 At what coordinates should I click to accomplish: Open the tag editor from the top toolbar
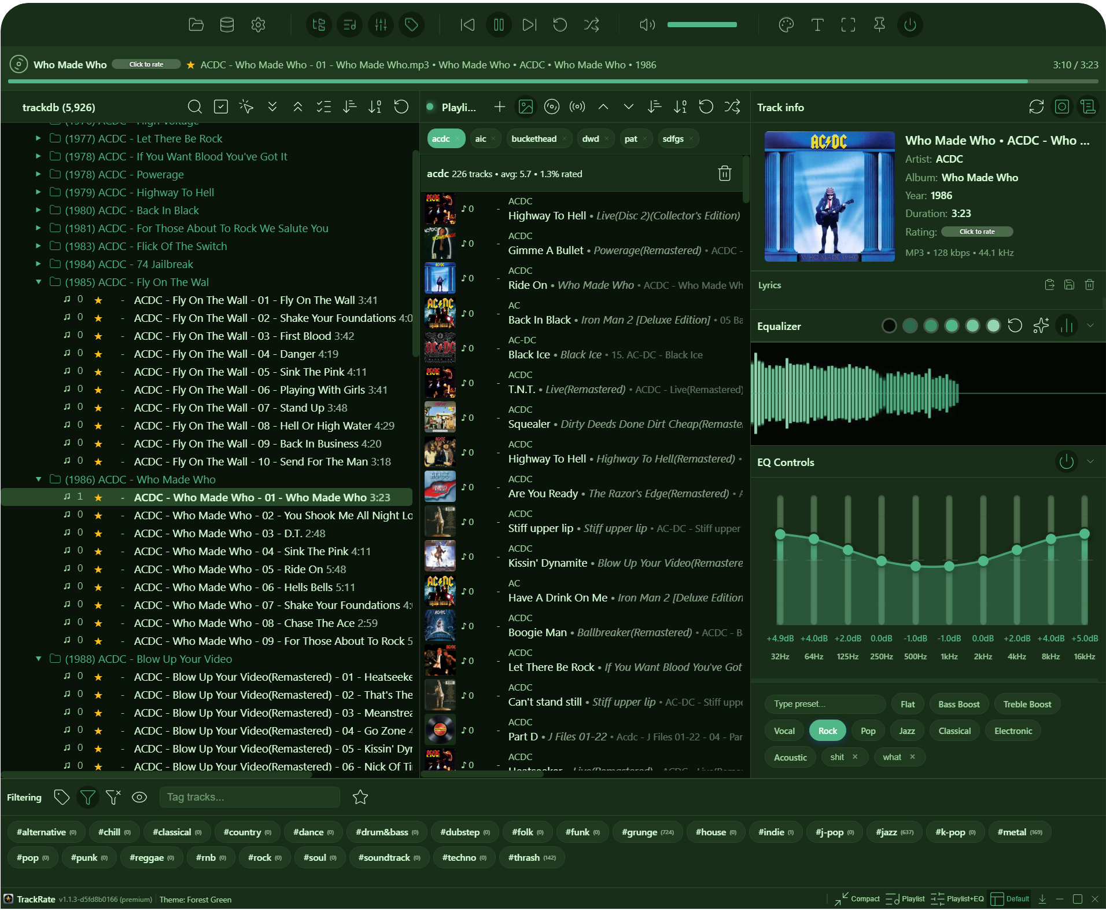click(411, 24)
